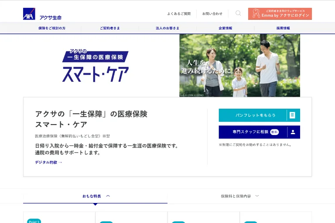Open 企業情報 menu

pos(226,28)
